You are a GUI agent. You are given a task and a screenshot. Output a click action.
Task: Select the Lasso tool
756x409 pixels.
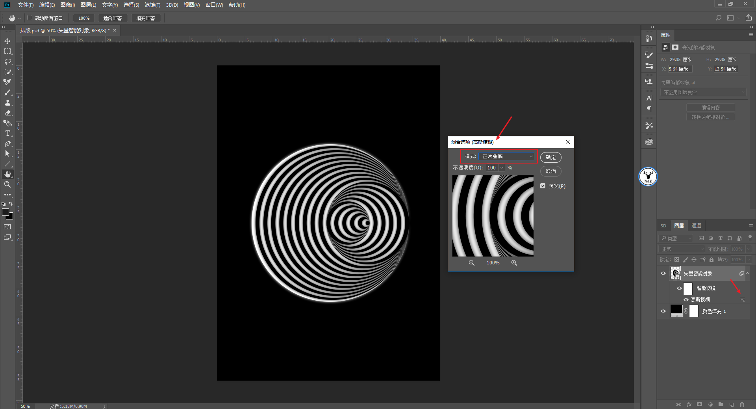[x=7, y=61]
